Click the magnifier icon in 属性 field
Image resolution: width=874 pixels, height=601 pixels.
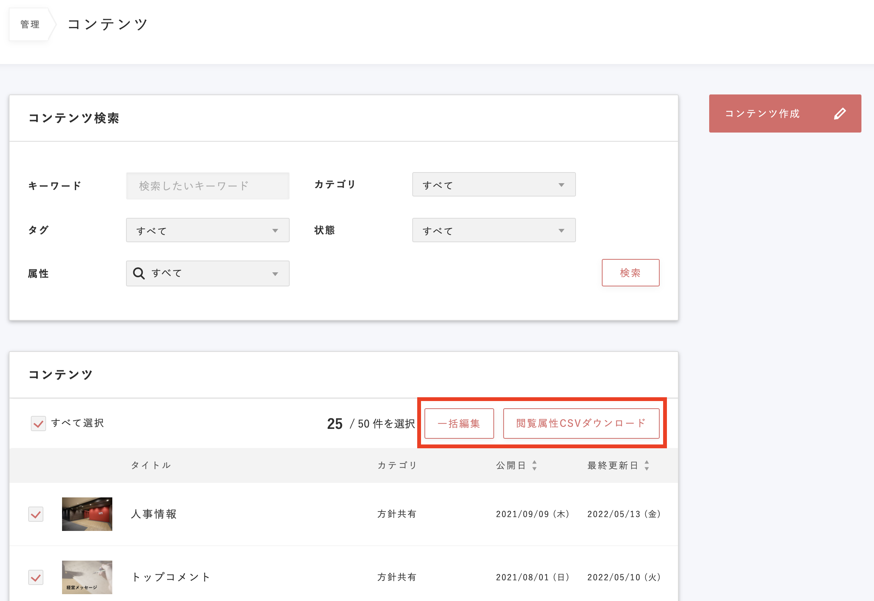139,273
